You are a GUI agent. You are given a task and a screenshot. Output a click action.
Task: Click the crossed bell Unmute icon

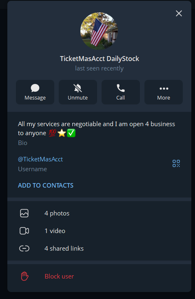(78, 88)
